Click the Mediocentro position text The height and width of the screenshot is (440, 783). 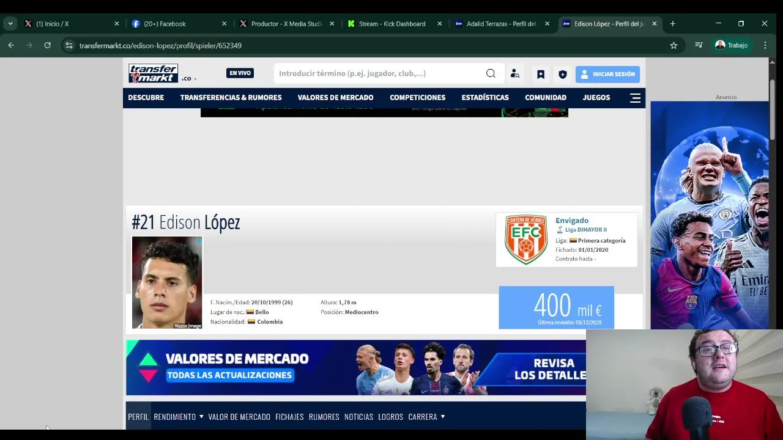point(362,312)
